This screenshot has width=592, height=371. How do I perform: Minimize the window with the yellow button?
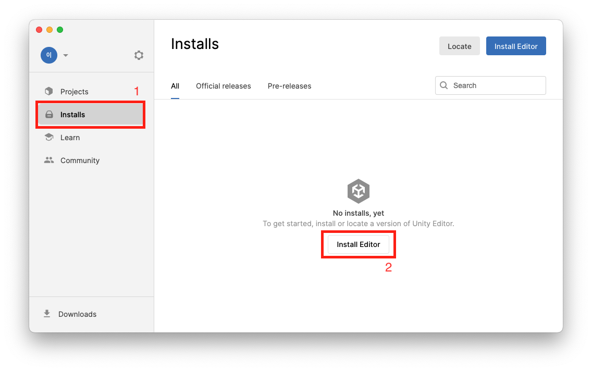(50, 30)
